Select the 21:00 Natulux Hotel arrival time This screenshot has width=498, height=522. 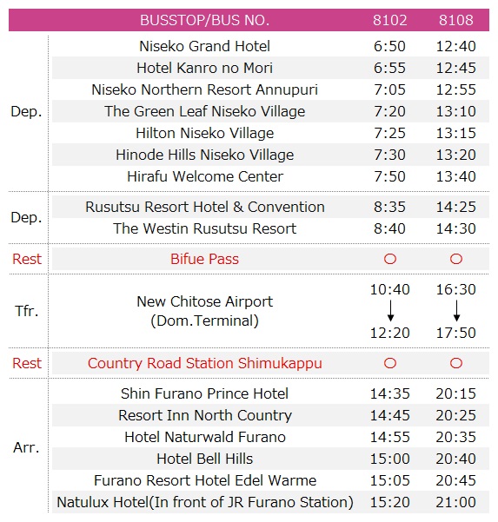coord(456,502)
